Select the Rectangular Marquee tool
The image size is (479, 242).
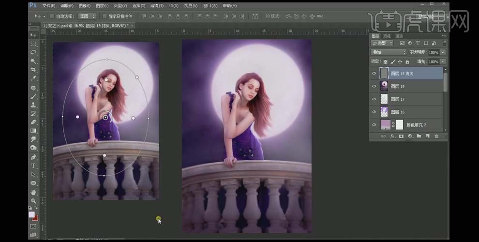(33, 44)
